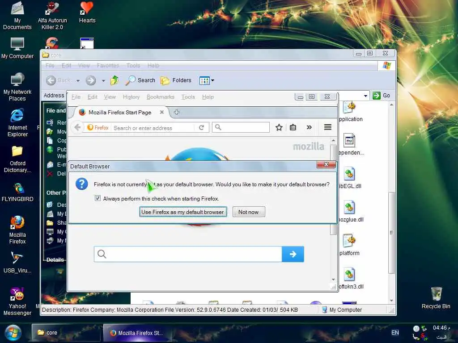Open My Network Places desktop icon
The image size is (458, 343).
[17, 87]
